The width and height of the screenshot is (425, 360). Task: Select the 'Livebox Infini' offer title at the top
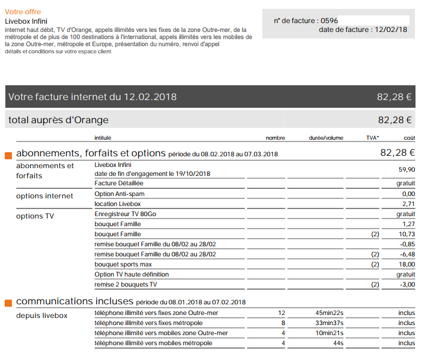pyautogui.click(x=26, y=21)
